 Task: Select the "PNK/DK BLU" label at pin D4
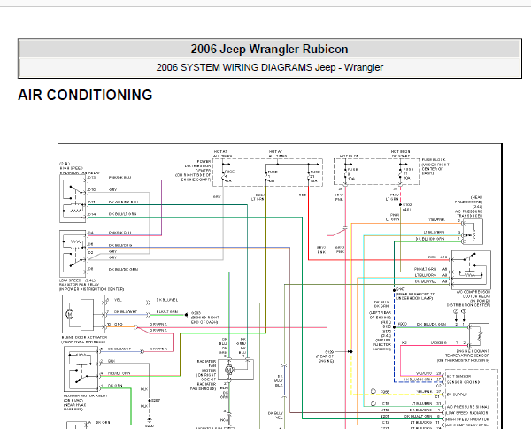(119, 233)
